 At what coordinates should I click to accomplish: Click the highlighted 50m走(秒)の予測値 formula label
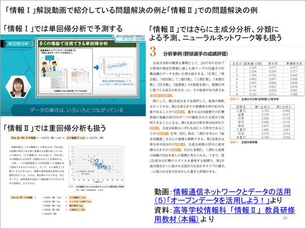(23, 138)
